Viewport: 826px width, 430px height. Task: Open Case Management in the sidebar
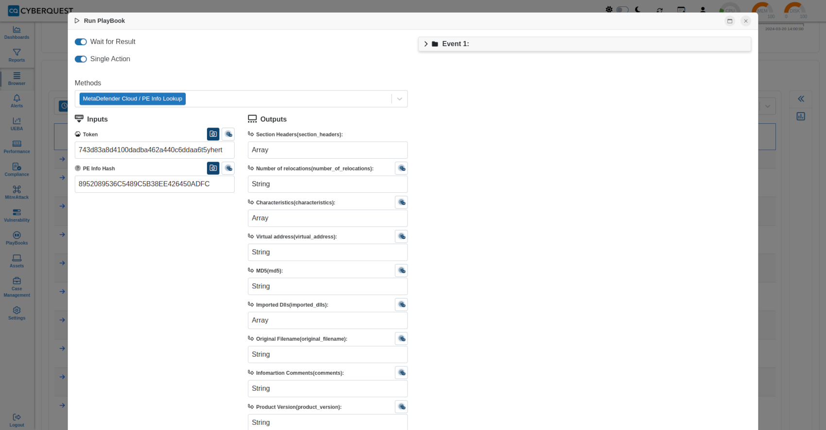coord(17,287)
